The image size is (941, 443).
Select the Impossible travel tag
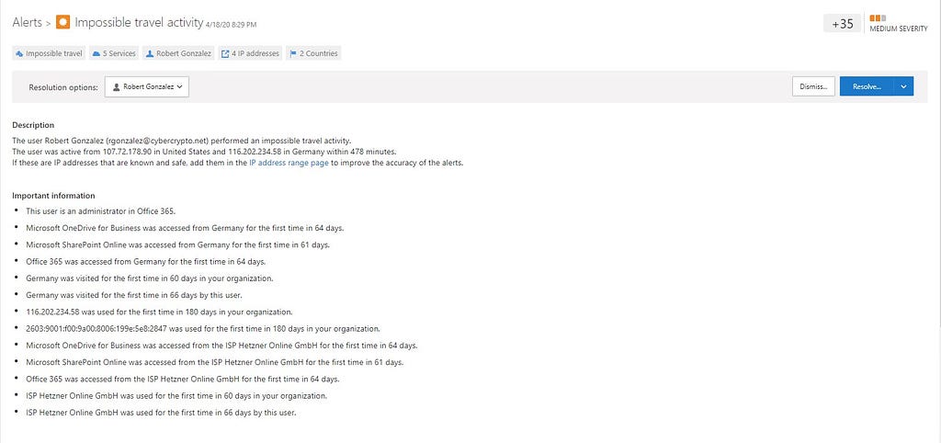(50, 53)
